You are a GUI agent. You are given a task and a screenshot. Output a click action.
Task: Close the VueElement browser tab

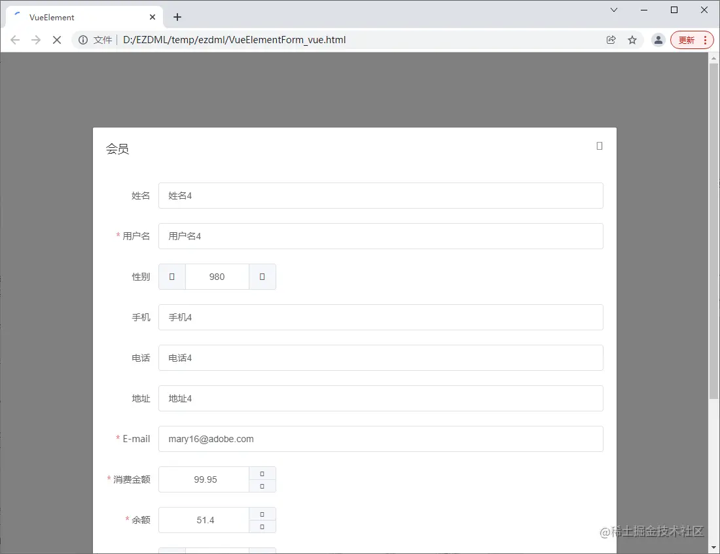coord(153,17)
